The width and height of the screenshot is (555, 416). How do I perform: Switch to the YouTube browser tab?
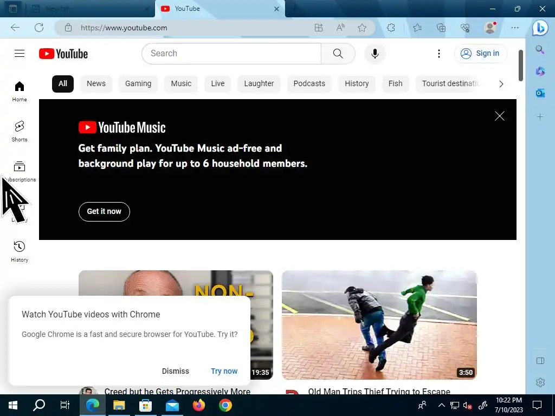[220, 9]
